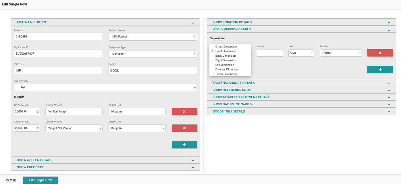Collapse the main content section arrow

[x=193, y=23]
